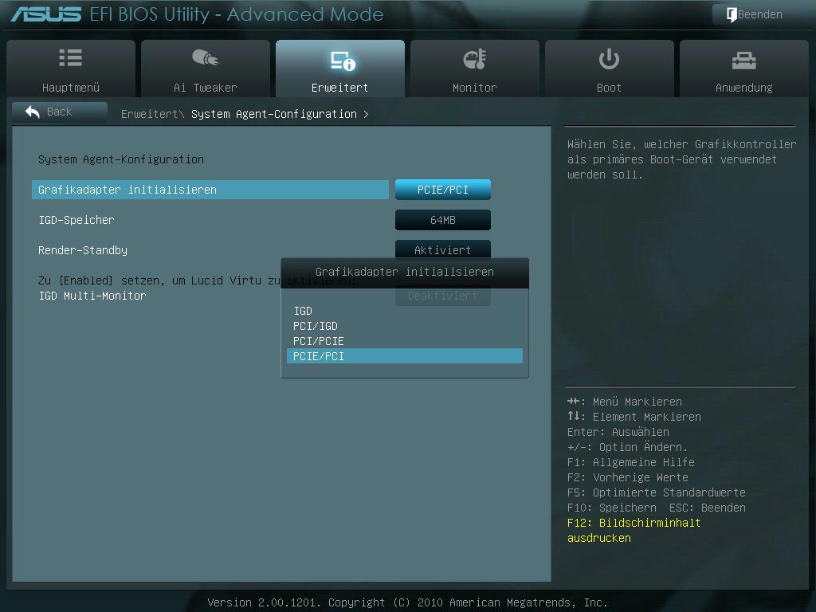Open the Monitor gauge icon tab
This screenshot has height=612, width=816.
click(x=474, y=59)
